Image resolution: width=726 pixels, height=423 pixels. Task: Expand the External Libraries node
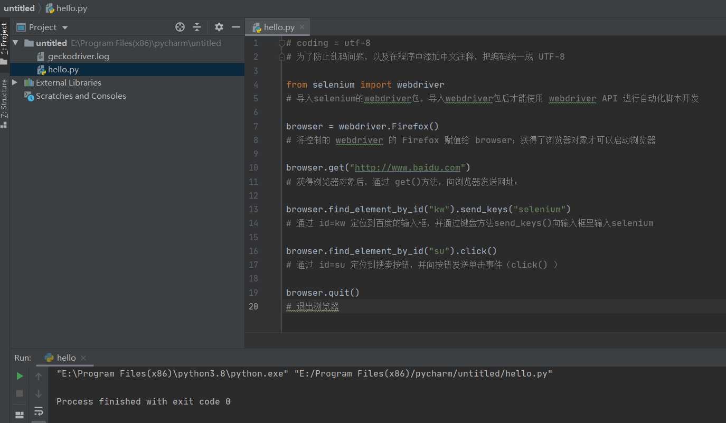coord(15,82)
